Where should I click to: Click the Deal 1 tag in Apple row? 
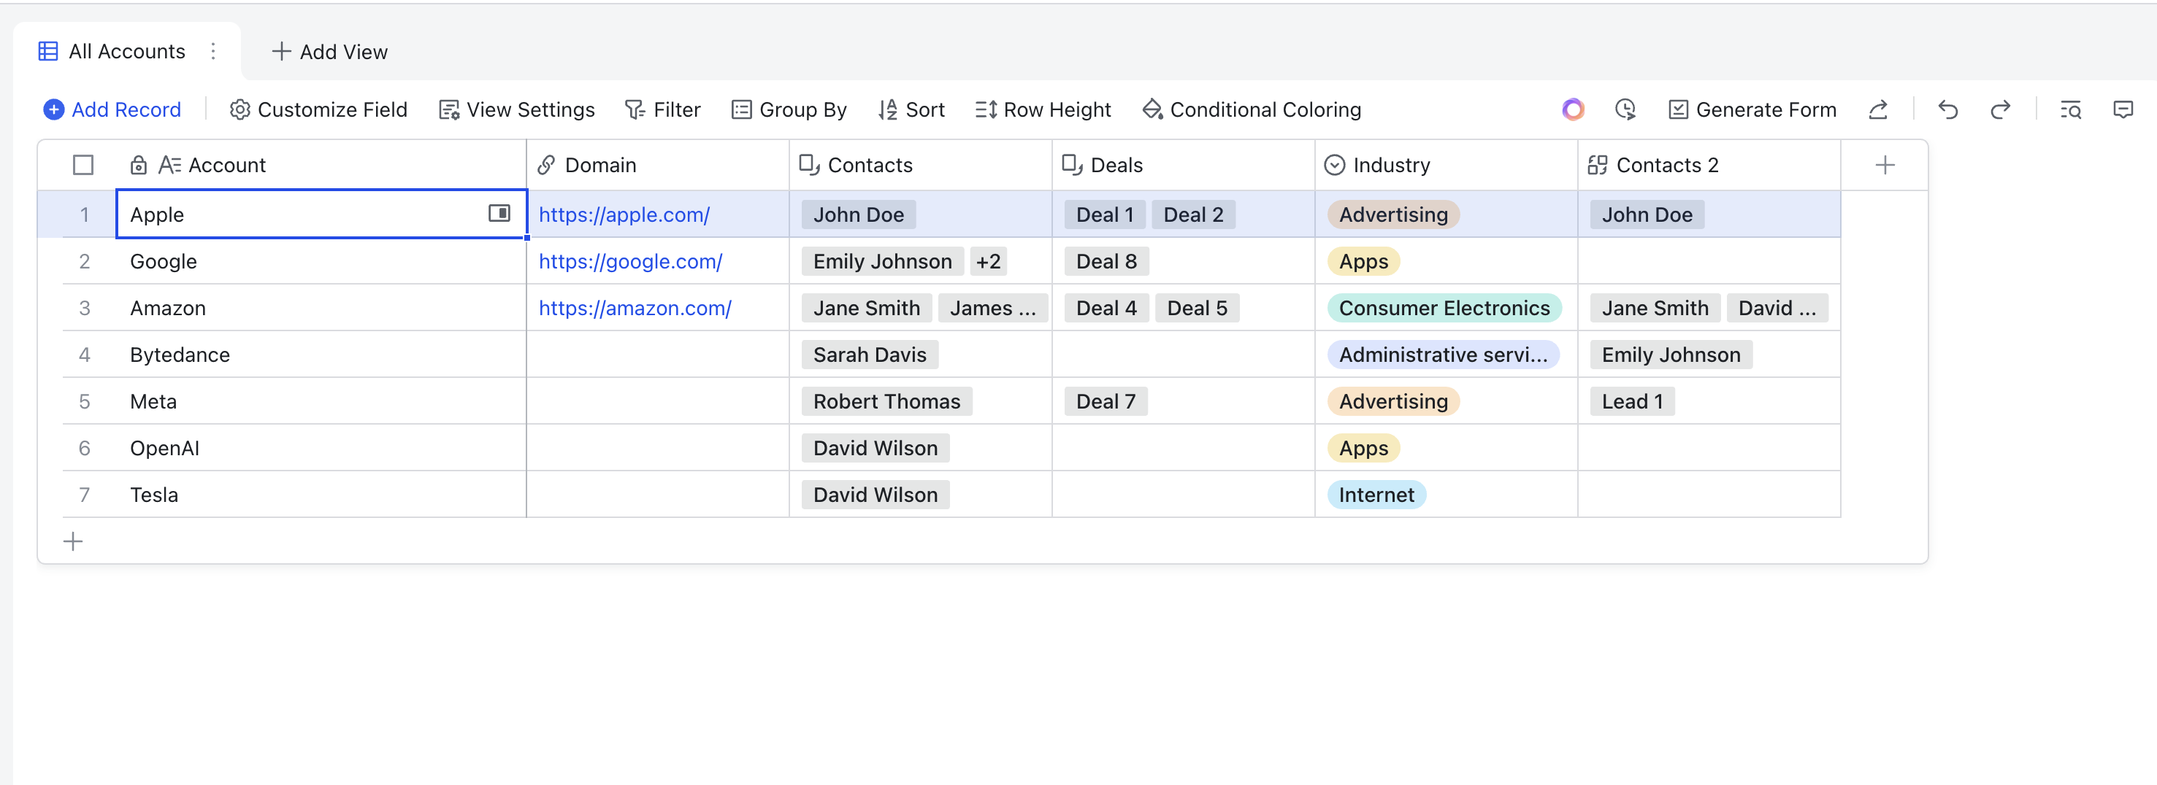click(1105, 214)
